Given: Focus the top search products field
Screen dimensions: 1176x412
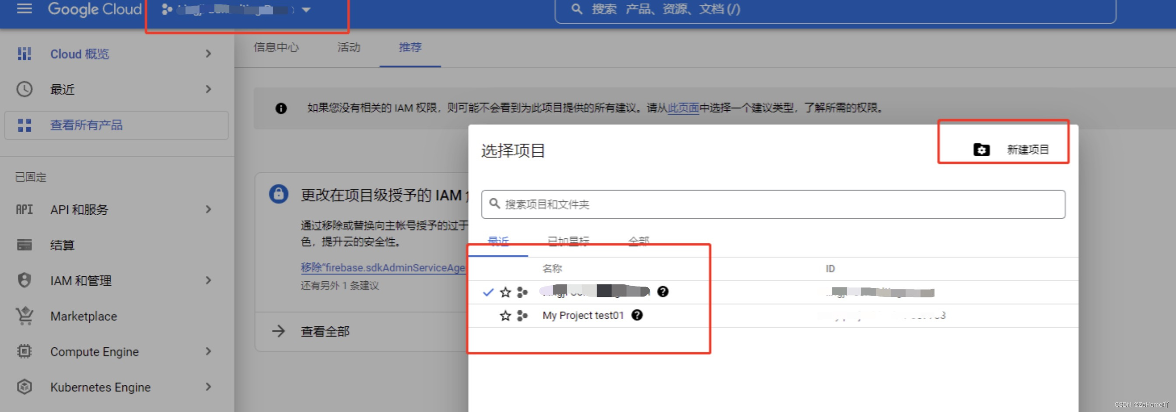Looking at the screenshot, I should 835,10.
